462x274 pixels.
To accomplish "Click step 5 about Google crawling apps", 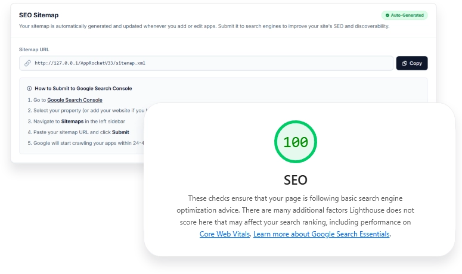I will click(83, 143).
